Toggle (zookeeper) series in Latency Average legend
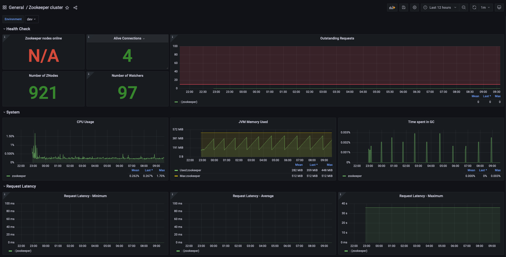 coord(190,251)
